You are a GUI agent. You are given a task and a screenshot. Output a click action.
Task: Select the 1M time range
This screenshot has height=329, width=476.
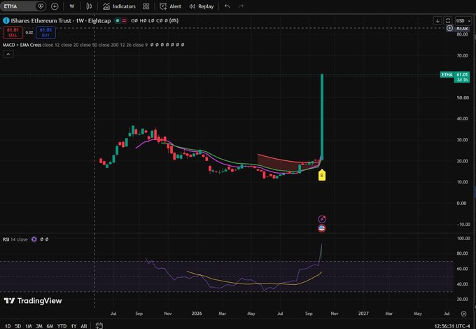29,326
